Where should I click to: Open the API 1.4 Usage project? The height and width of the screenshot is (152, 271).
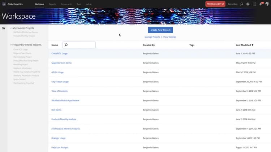(57, 72)
